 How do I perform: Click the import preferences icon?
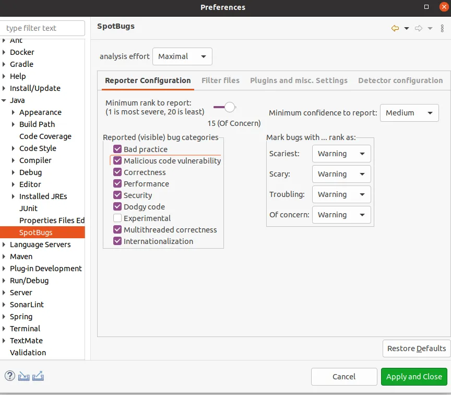24,376
